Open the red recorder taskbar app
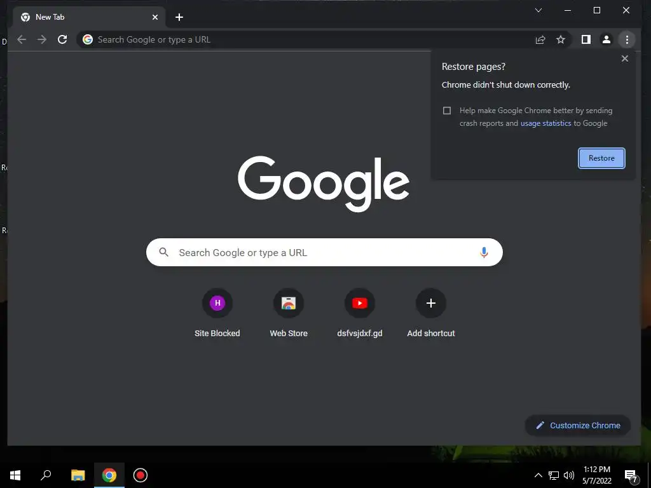 tap(140, 475)
